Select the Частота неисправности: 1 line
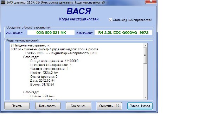 click(x=49, y=69)
